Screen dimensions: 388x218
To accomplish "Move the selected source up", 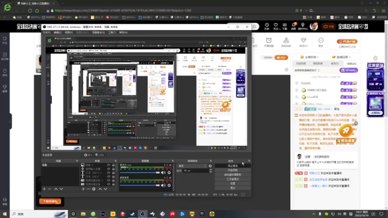I will click(100, 189).
